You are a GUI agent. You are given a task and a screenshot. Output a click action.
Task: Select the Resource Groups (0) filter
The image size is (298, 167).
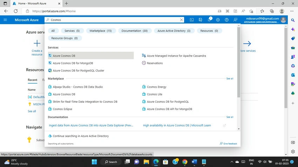coord(65,38)
